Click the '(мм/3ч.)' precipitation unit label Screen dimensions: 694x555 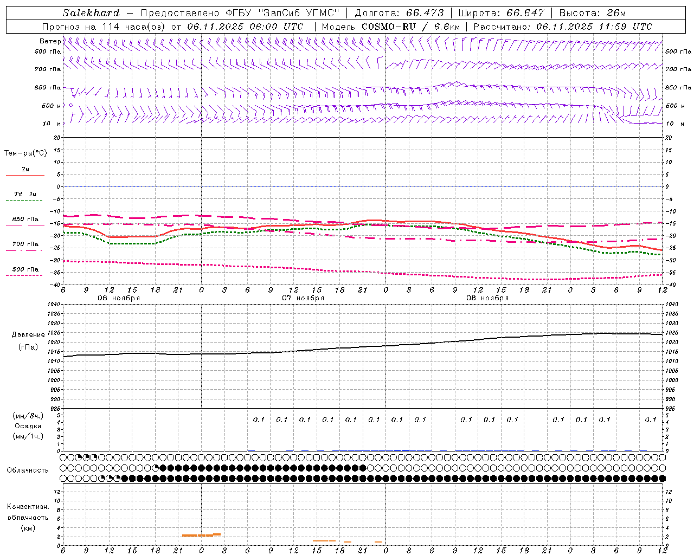coord(28,416)
